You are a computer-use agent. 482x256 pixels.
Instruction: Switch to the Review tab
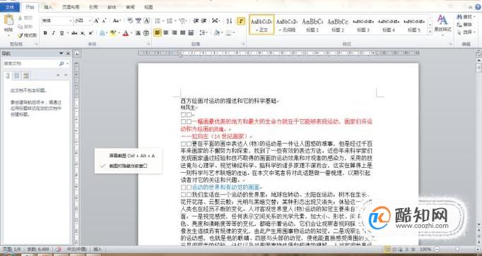pyautogui.click(x=130, y=7)
